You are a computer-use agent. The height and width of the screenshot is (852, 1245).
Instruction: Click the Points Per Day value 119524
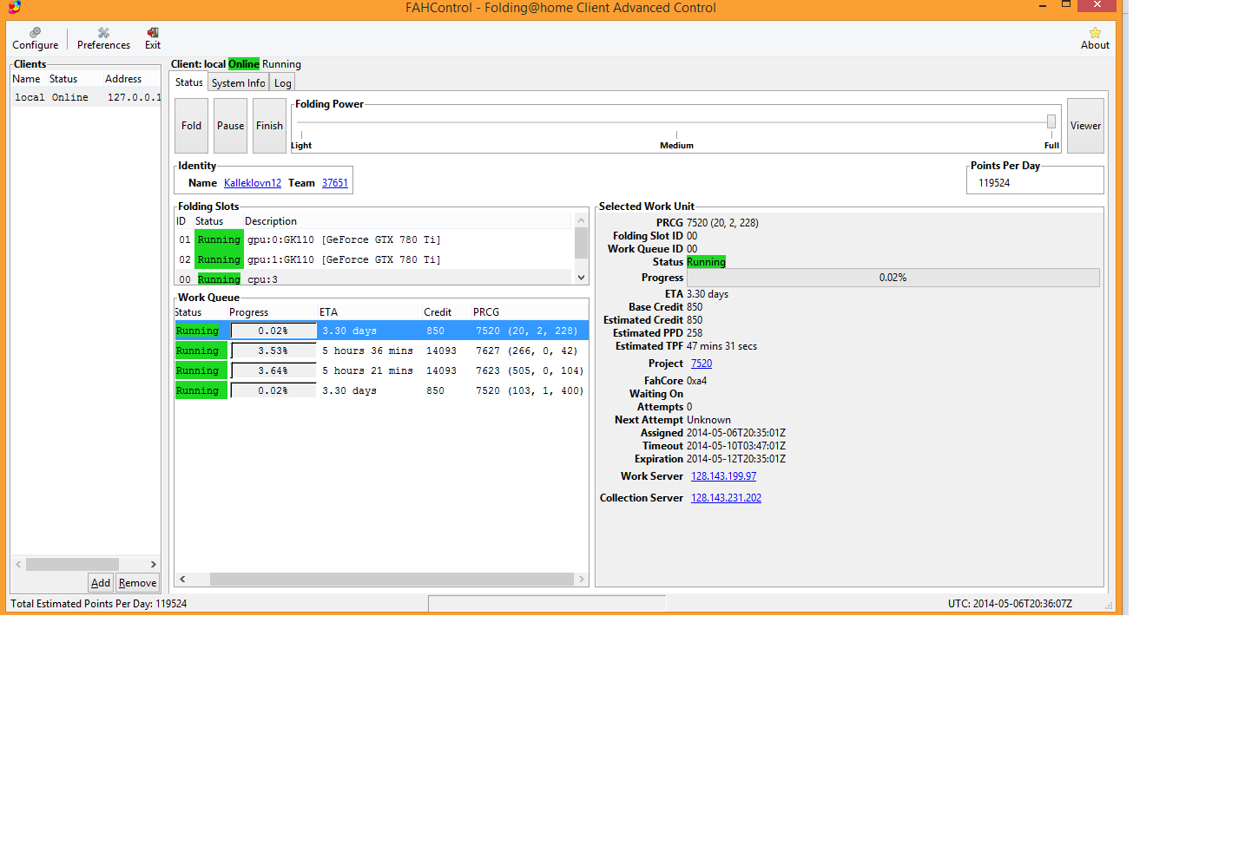pyautogui.click(x=994, y=183)
